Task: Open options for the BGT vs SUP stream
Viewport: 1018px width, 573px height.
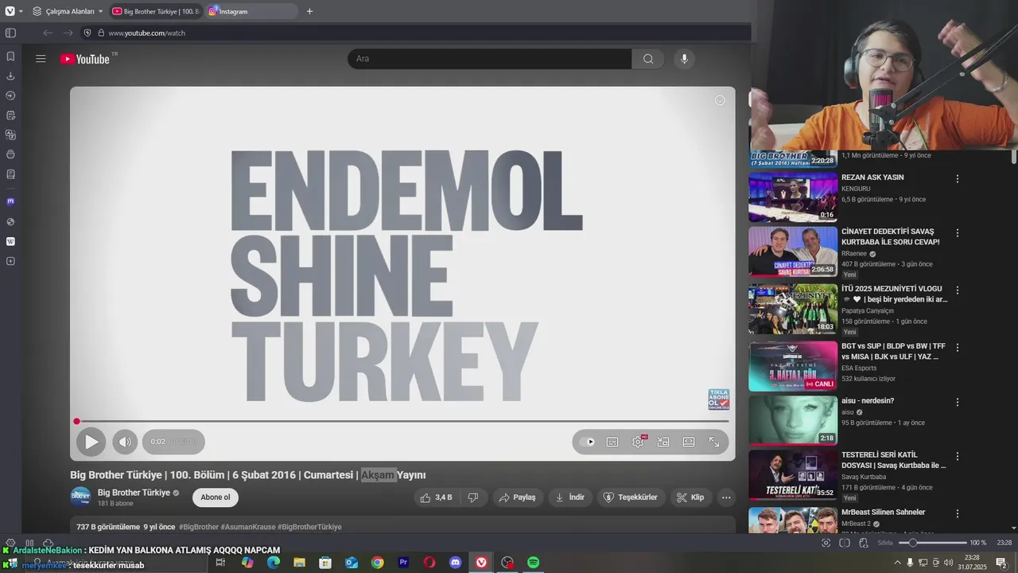Action: [958, 348]
